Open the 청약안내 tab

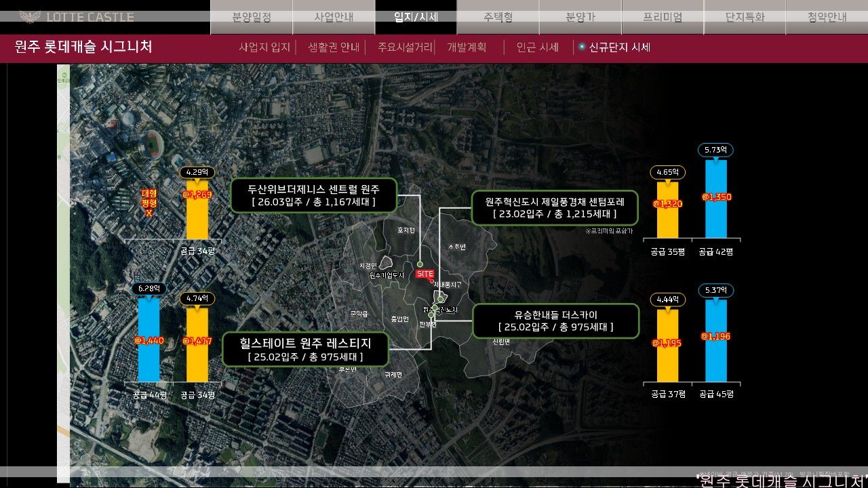click(827, 17)
